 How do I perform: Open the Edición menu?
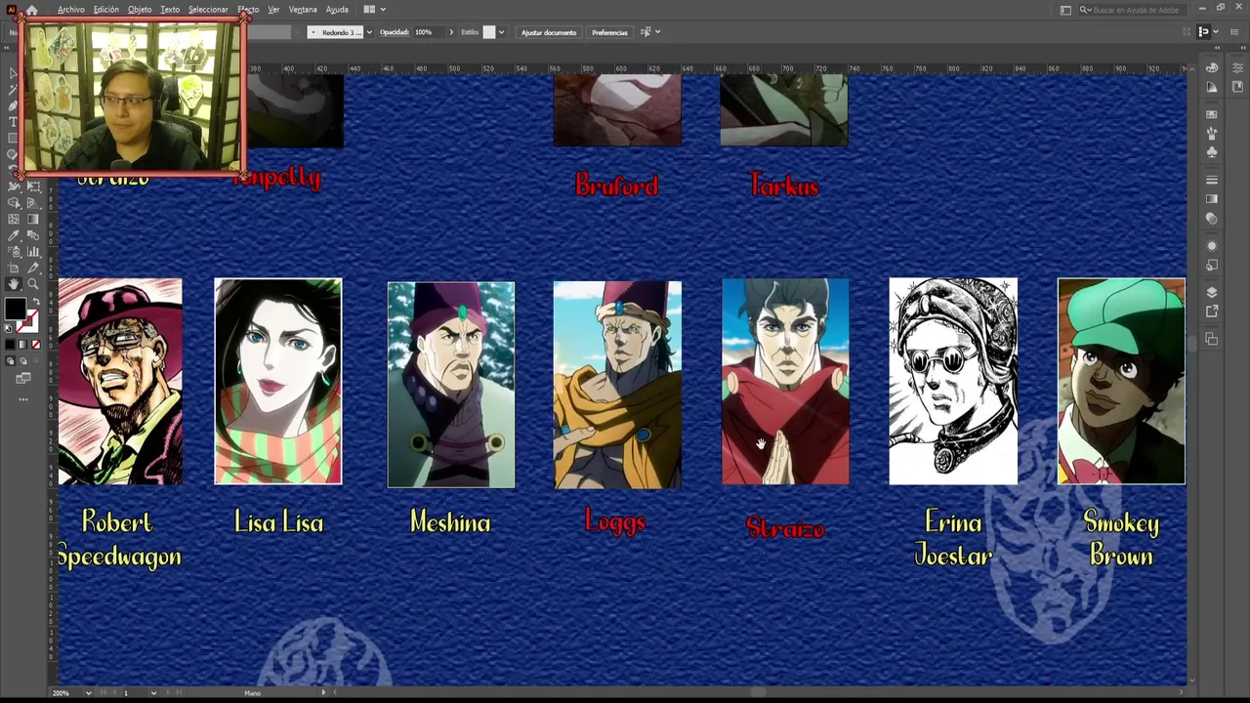click(105, 9)
